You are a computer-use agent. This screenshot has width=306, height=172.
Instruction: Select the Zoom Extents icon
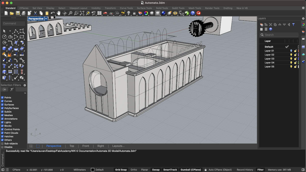(82, 13)
